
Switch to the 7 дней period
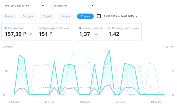(47, 16)
